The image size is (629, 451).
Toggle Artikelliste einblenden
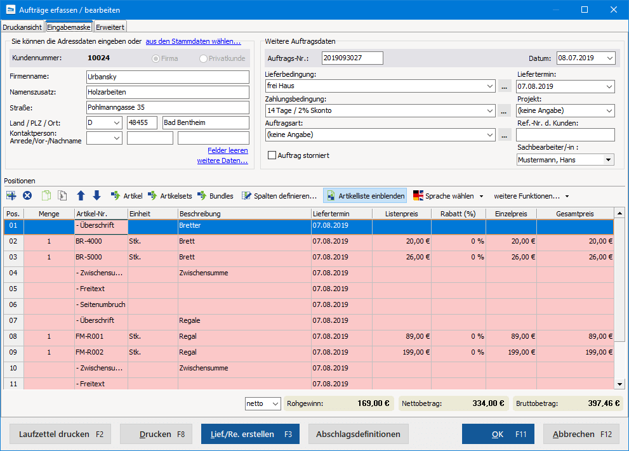(x=365, y=196)
